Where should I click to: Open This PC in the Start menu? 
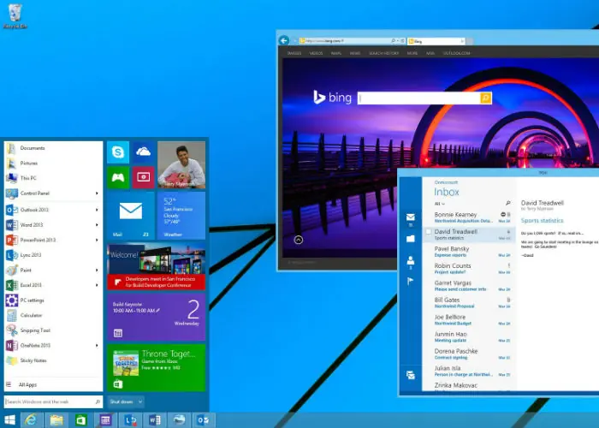coord(53,178)
